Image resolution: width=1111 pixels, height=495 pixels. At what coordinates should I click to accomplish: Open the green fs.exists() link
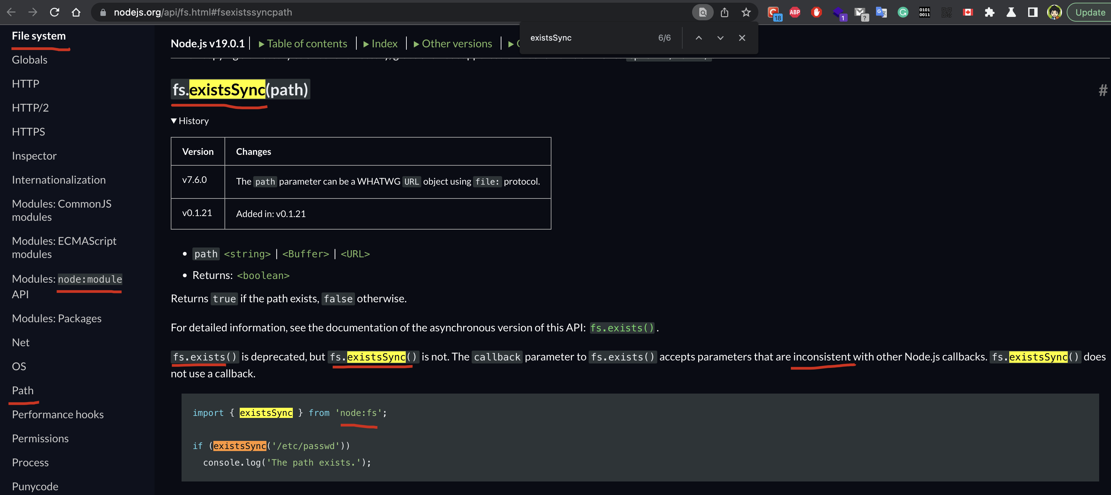pos(622,328)
